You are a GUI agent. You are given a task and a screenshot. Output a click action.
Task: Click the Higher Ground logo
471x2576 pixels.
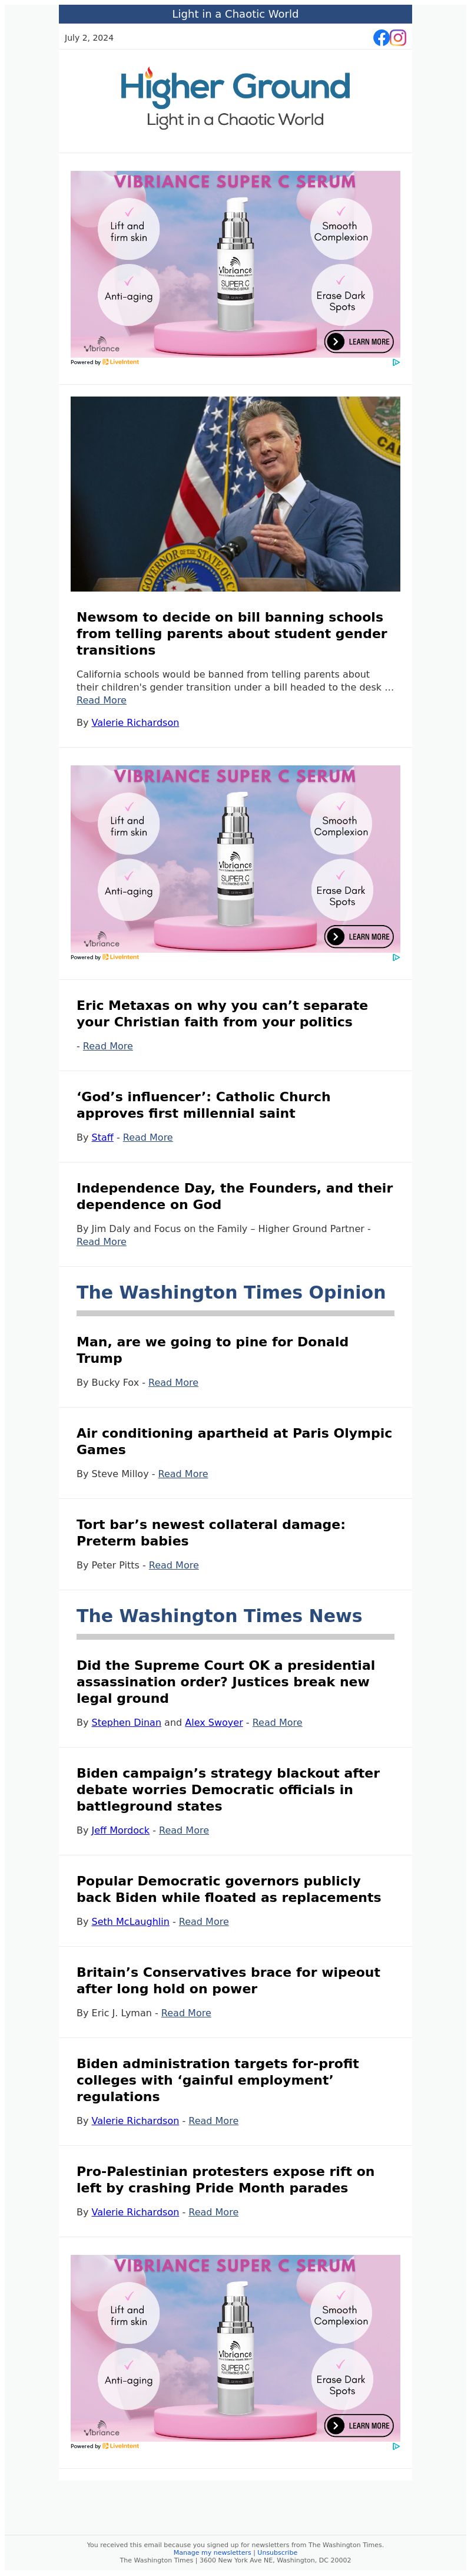tap(235, 98)
